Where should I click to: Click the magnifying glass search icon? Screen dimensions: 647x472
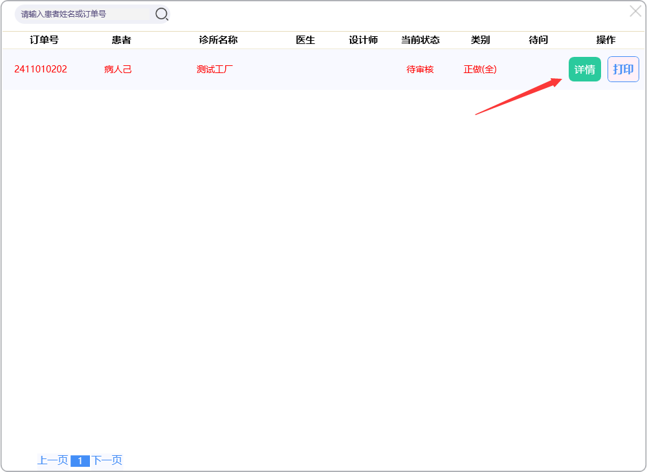point(162,14)
